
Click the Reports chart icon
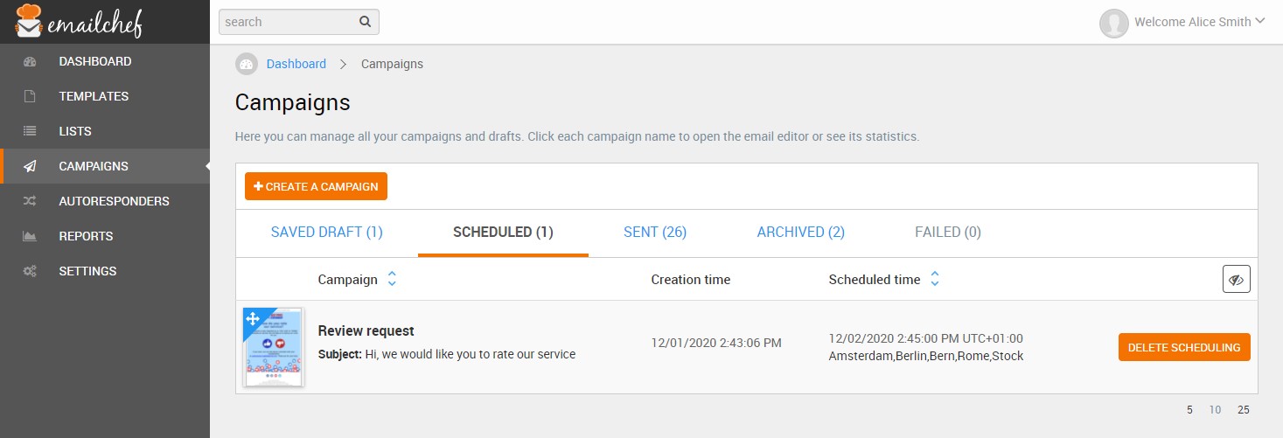30,236
